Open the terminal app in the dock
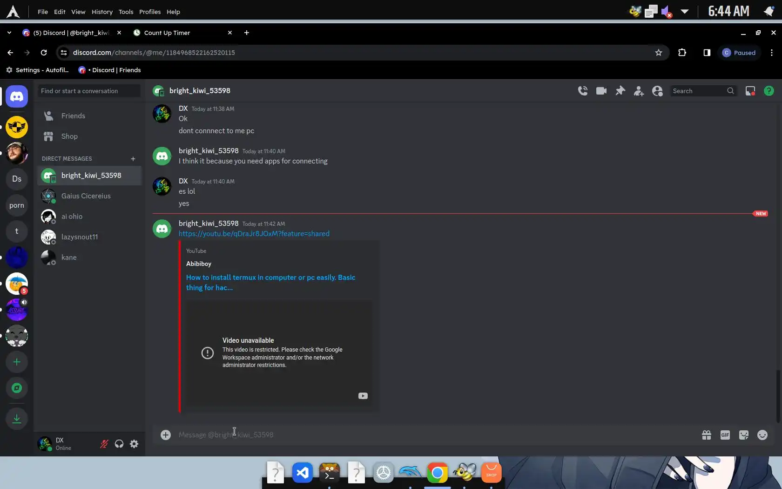The width and height of the screenshot is (782, 489). click(x=330, y=473)
